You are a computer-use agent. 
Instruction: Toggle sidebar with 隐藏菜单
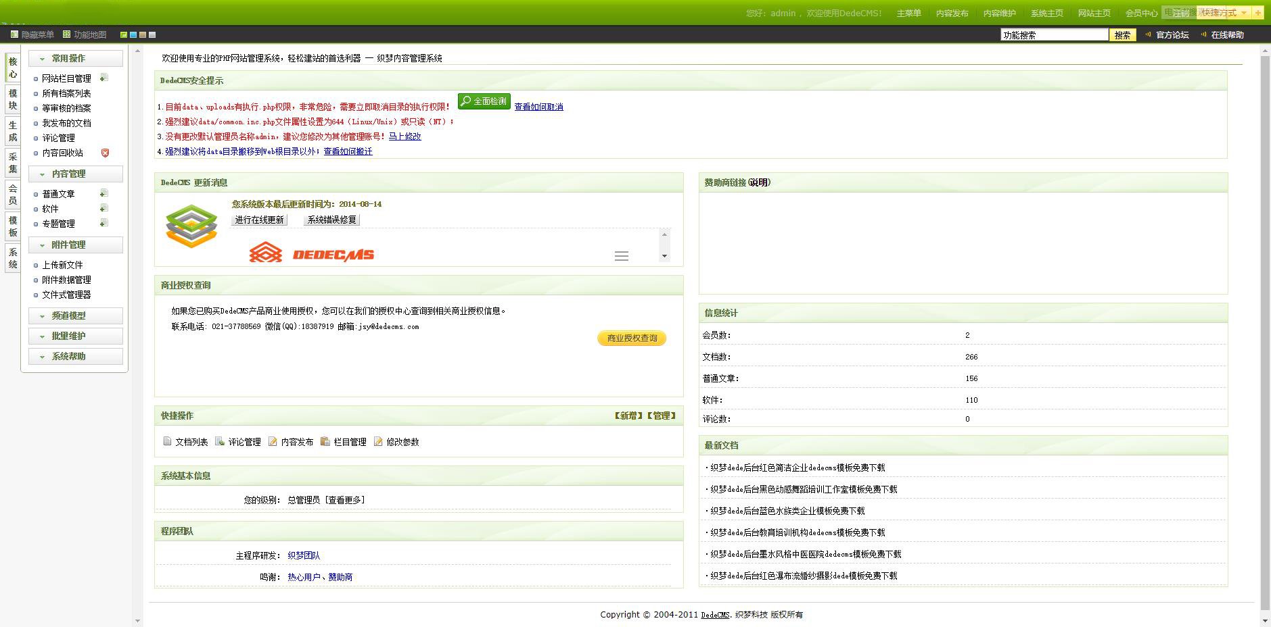pyautogui.click(x=37, y=34)
